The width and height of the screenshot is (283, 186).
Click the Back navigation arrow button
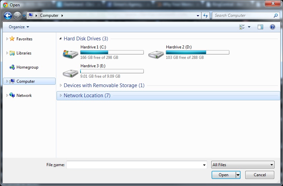click(8, 15)
